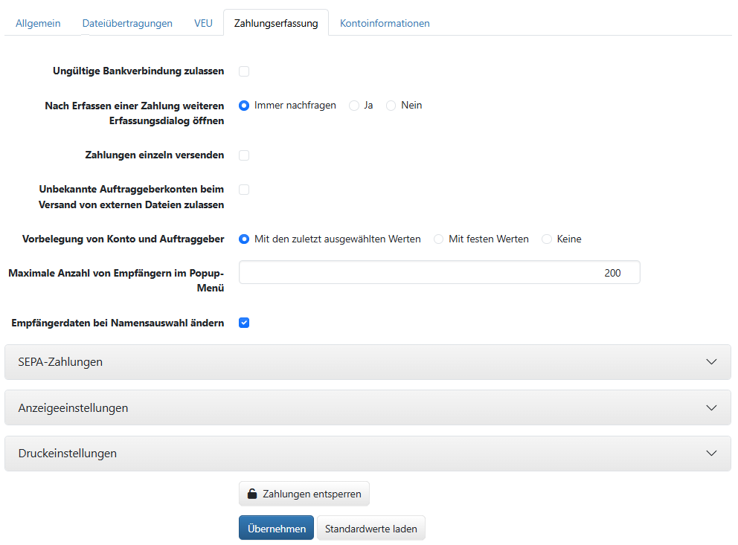Click the Anzeigeeinstellungen chevron arrow
Image resolution: width=738 pixels, height=545 pixels.
click(711, 407)
